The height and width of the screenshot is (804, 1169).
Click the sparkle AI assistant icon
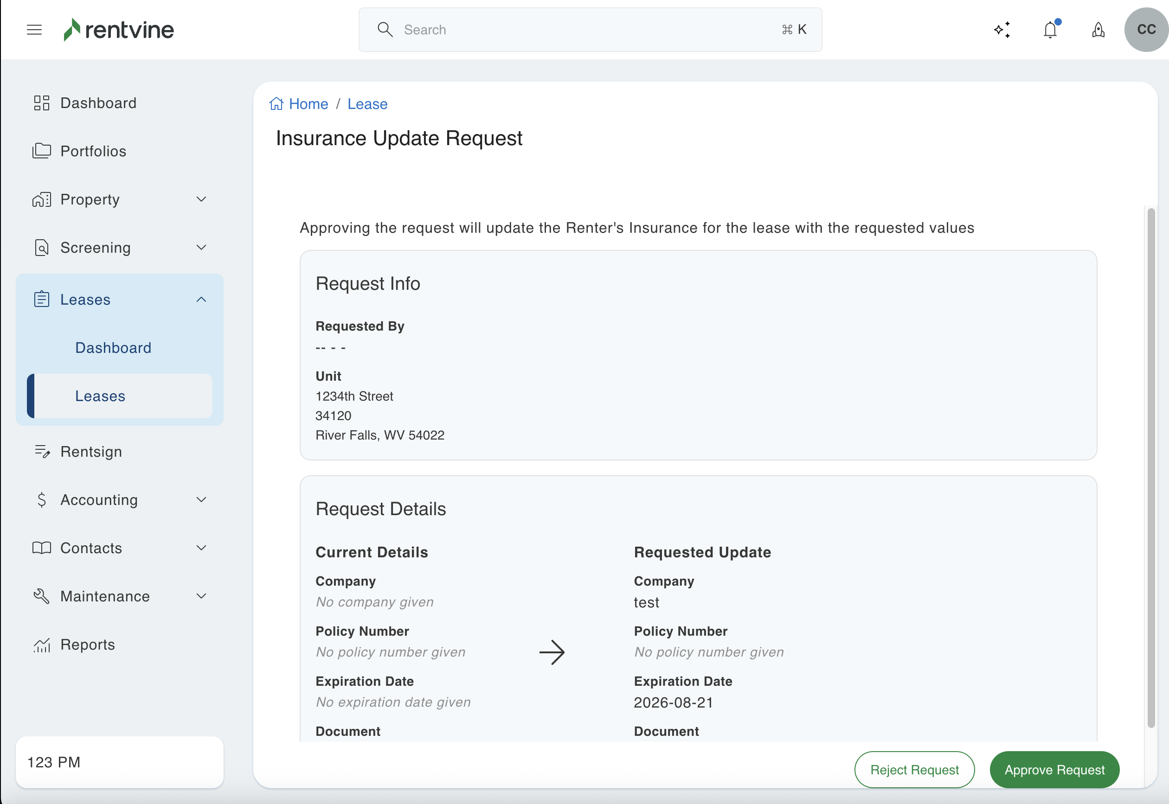coord(1002,30)
